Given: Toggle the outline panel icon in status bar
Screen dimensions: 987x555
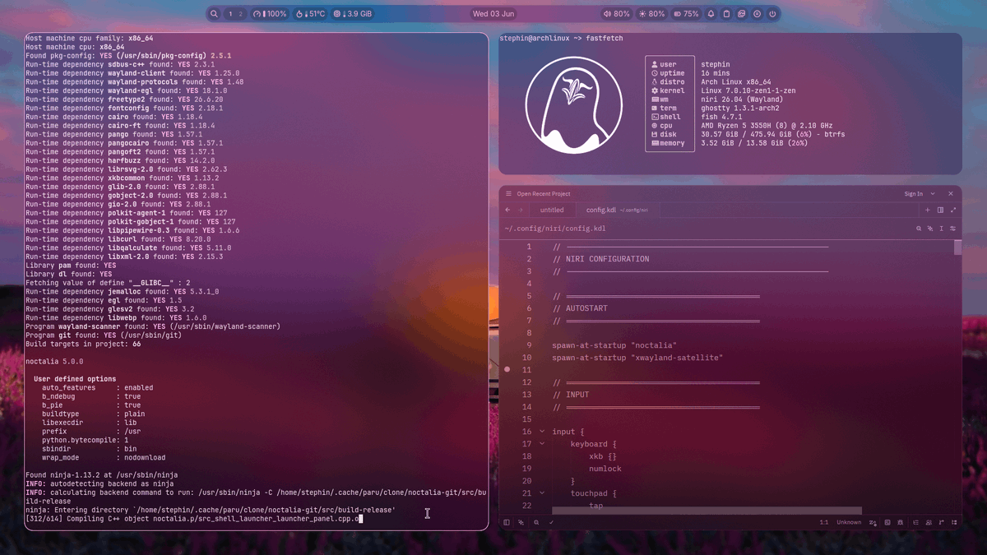Looking at the screenshot, I should 915,522.
